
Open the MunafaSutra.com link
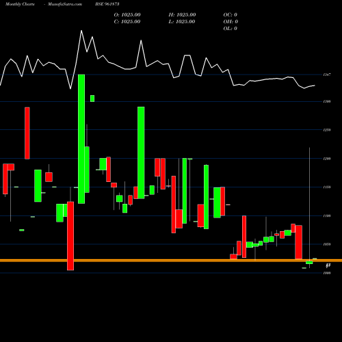point(65,4)
